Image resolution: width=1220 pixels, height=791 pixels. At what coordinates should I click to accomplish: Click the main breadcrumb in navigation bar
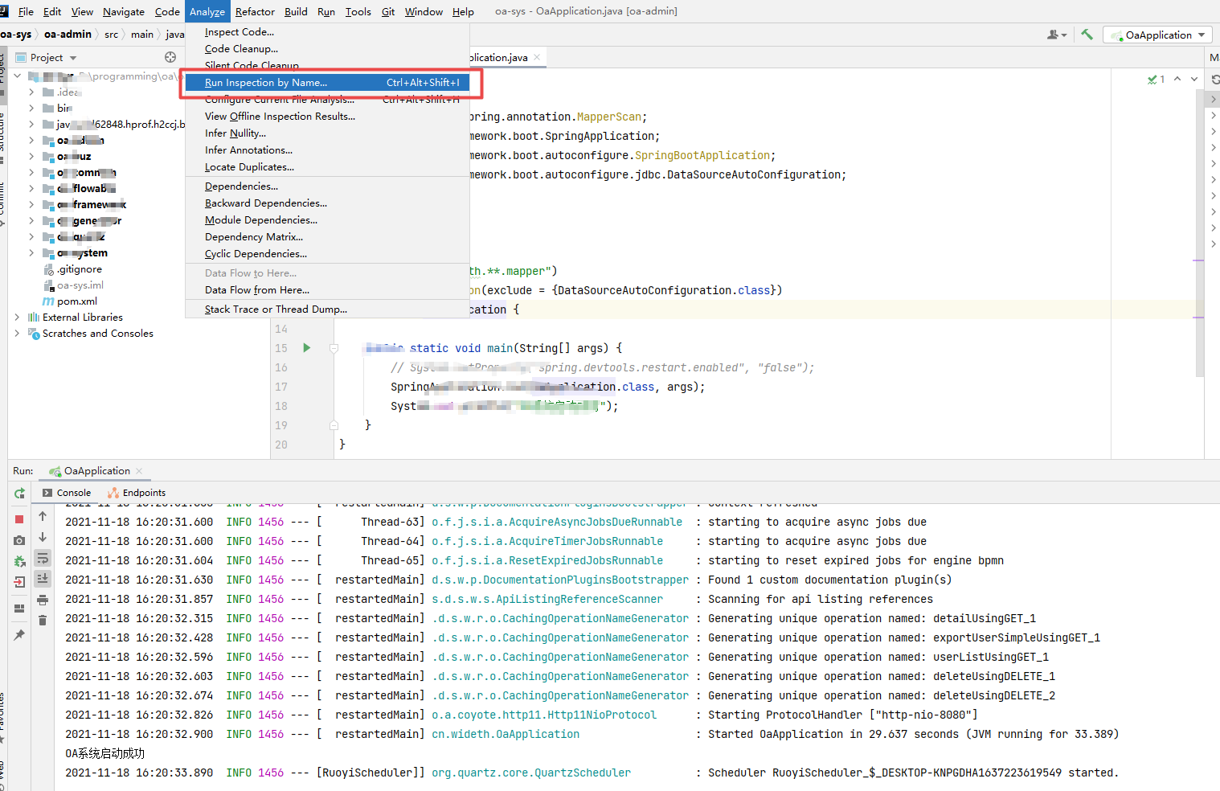[142, 35]
